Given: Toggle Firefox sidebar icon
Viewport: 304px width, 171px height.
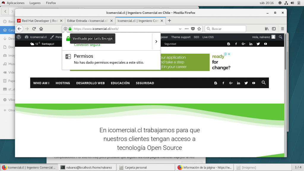Looking at the screenshot, I should tap(274, 29).
